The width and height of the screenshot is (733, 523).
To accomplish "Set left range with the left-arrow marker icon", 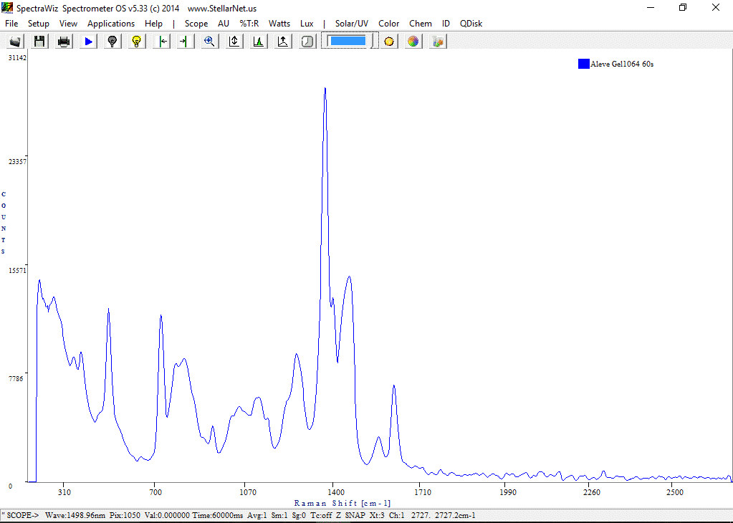I will (x=161, y=41).
